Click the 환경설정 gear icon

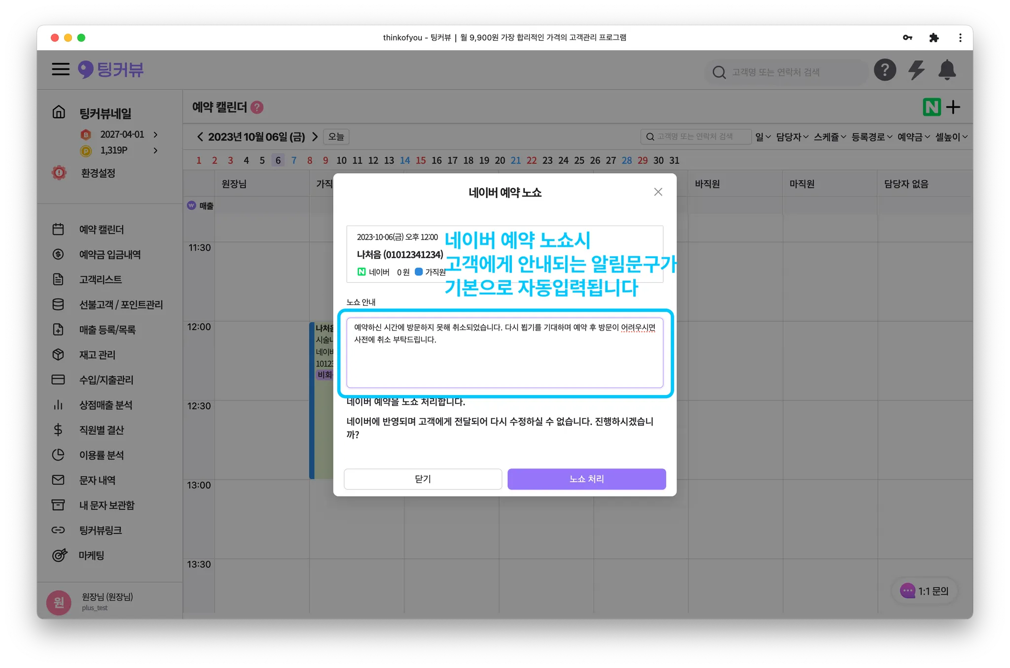click(59, 173)
